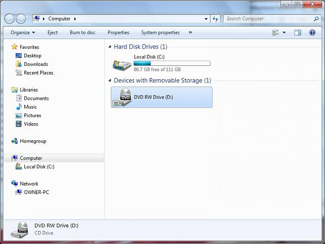Open Downloads under Favorites
The image size is (325, 244).
click(x=36, y=64)
